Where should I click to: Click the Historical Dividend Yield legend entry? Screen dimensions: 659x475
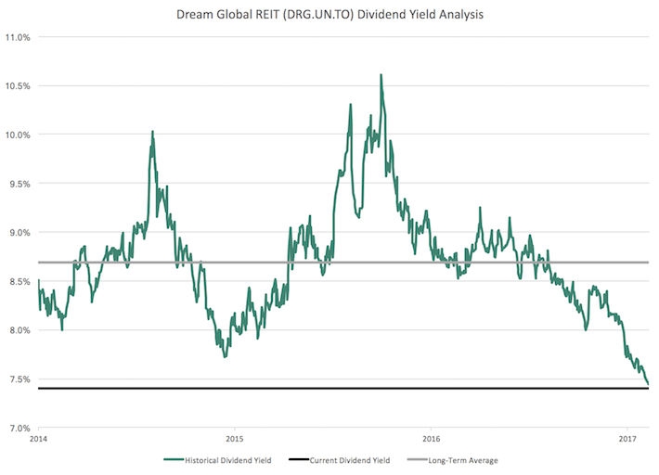click(x=218, y=460)
